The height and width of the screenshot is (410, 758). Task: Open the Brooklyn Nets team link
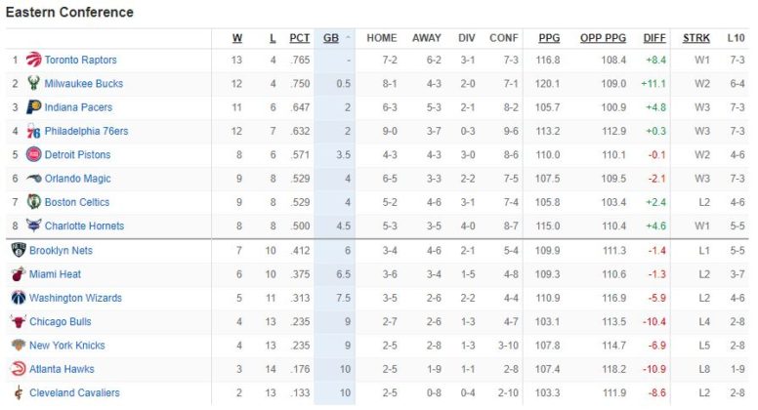pos(61,251)
